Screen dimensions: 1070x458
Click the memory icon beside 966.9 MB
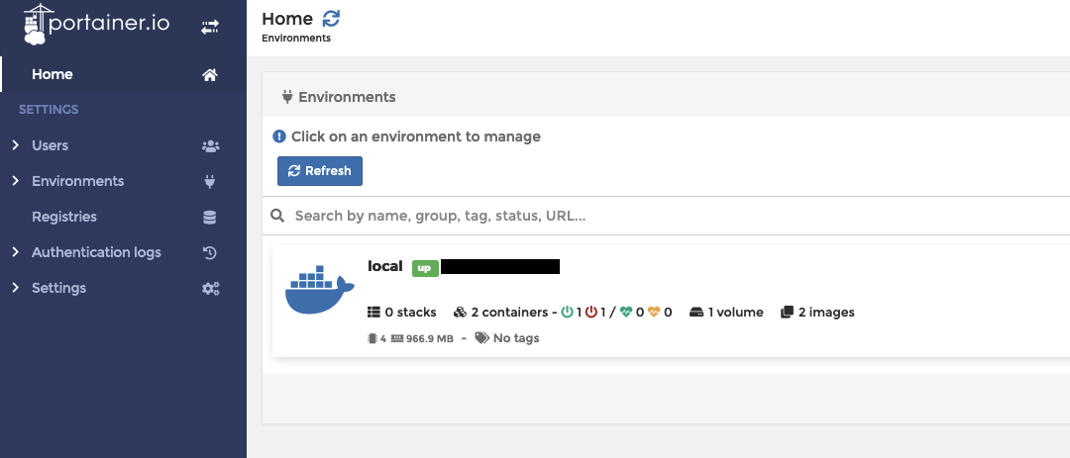pos(397,338)
